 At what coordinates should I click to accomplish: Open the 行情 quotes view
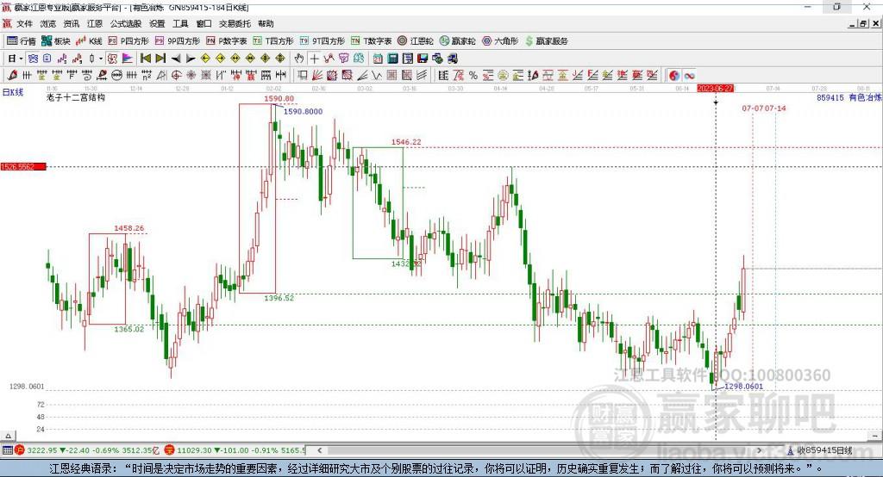tap(22, 40)
